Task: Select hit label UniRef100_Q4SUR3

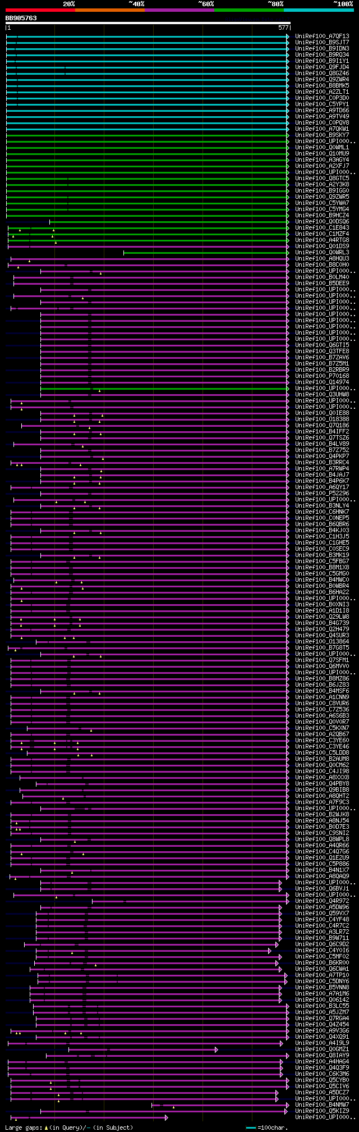Action: (322, 636)
